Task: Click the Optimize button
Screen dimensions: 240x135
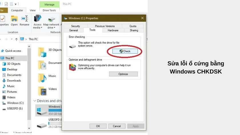Action: [123, 74]
